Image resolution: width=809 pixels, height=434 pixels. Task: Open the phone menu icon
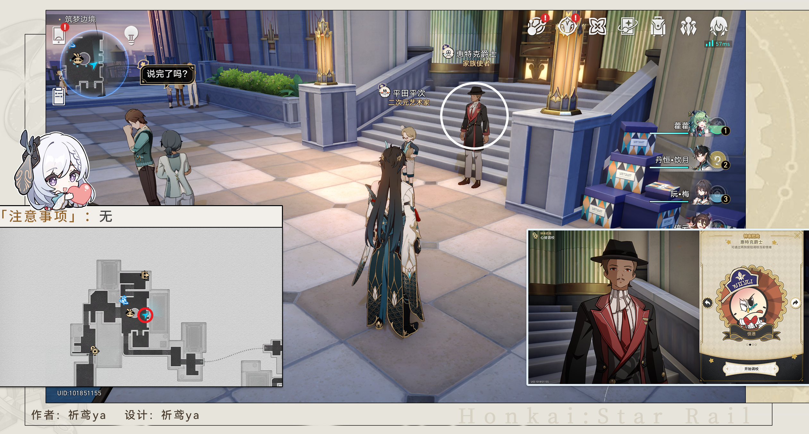coord(59,35)
